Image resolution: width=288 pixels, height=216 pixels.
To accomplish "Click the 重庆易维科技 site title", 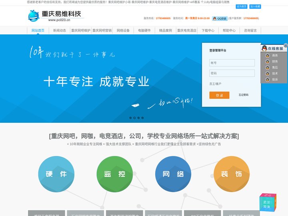I will coord(61,14).
